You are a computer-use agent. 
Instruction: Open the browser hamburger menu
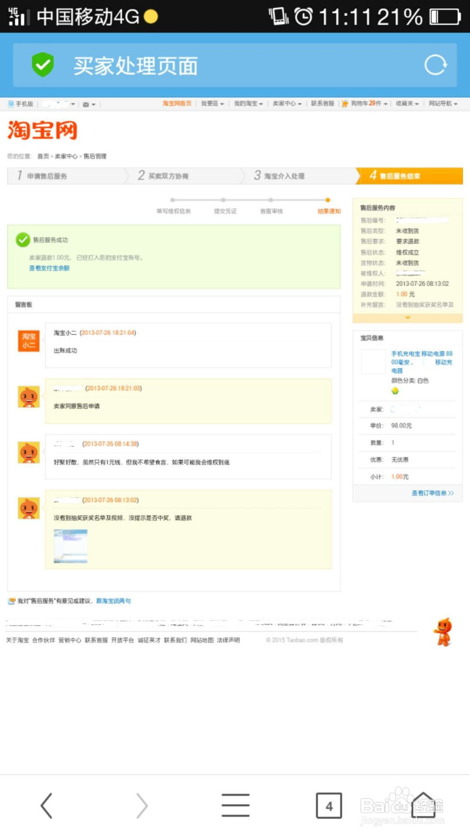pyautogui.click(x=235, y=805)
